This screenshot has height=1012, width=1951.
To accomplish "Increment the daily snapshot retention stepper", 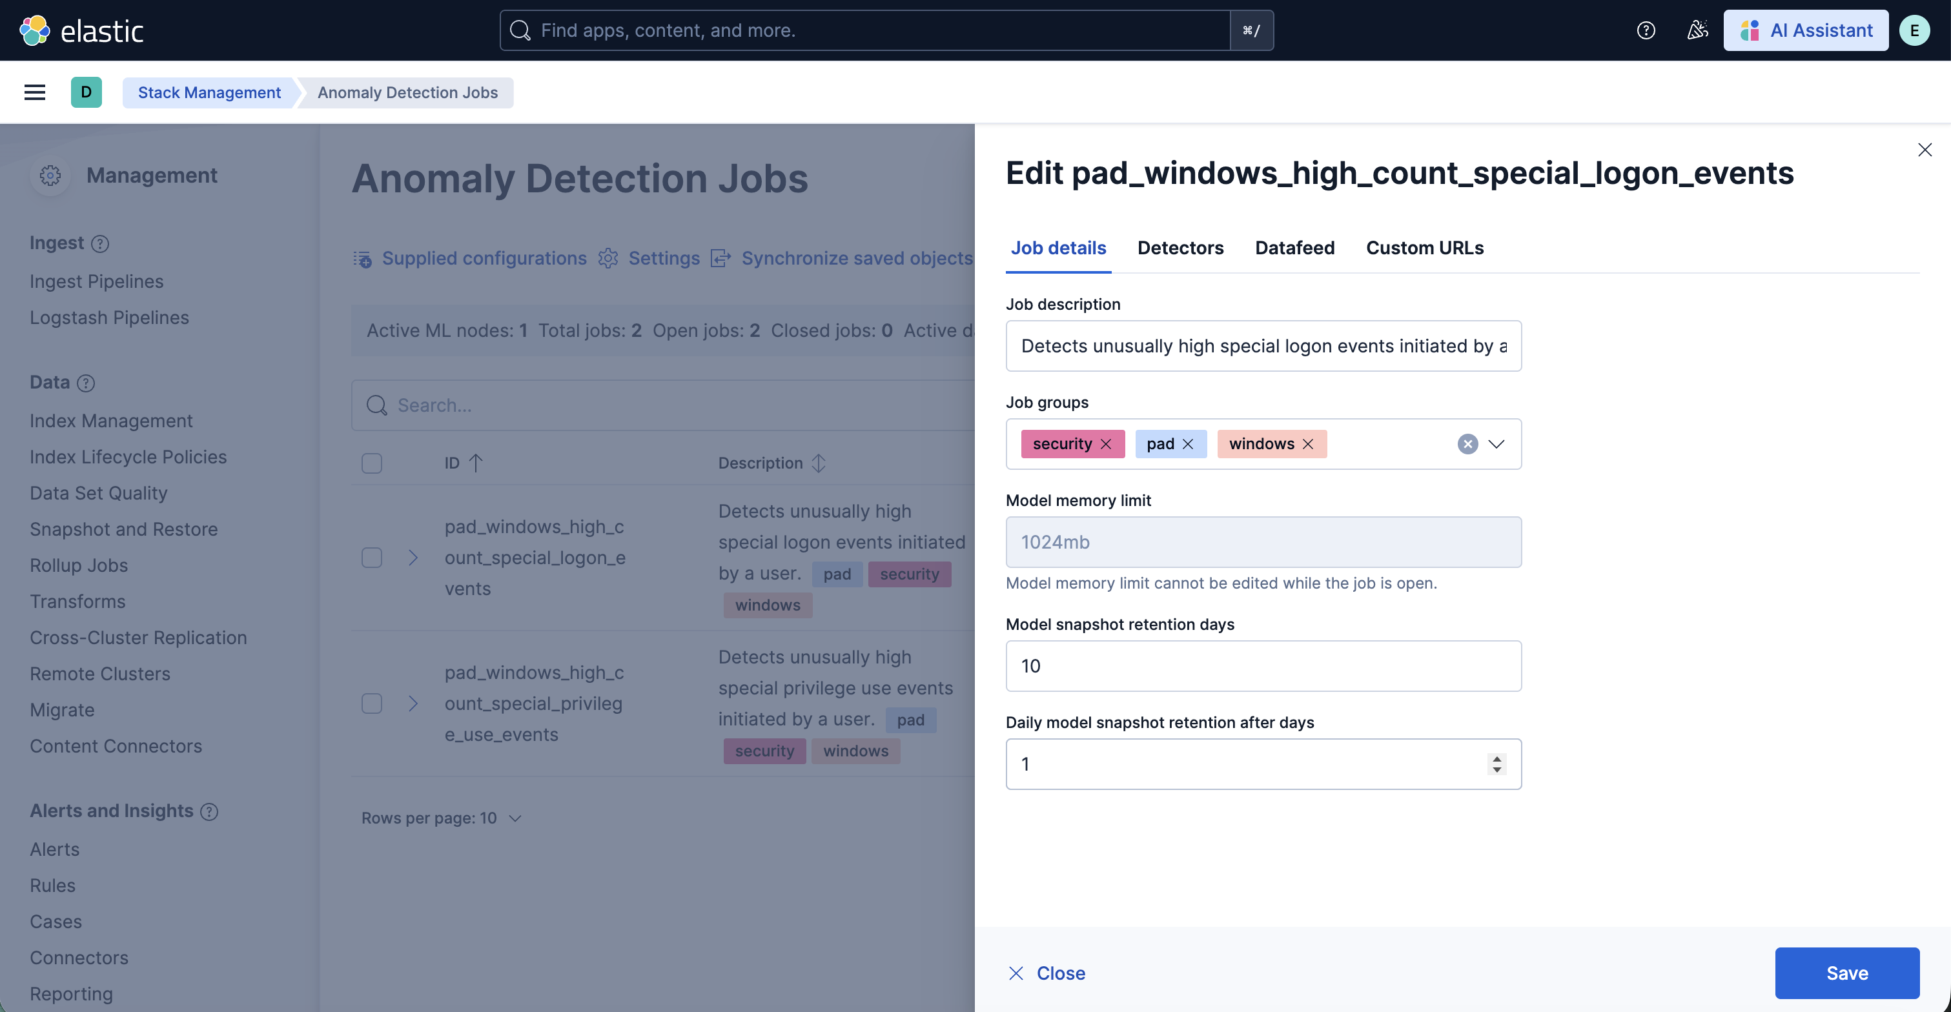I will point(1496,758).
